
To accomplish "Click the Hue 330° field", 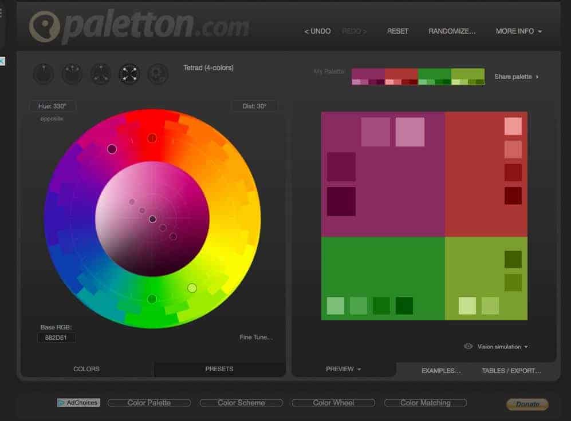I will pyautogui.click(x=52, y=106).
